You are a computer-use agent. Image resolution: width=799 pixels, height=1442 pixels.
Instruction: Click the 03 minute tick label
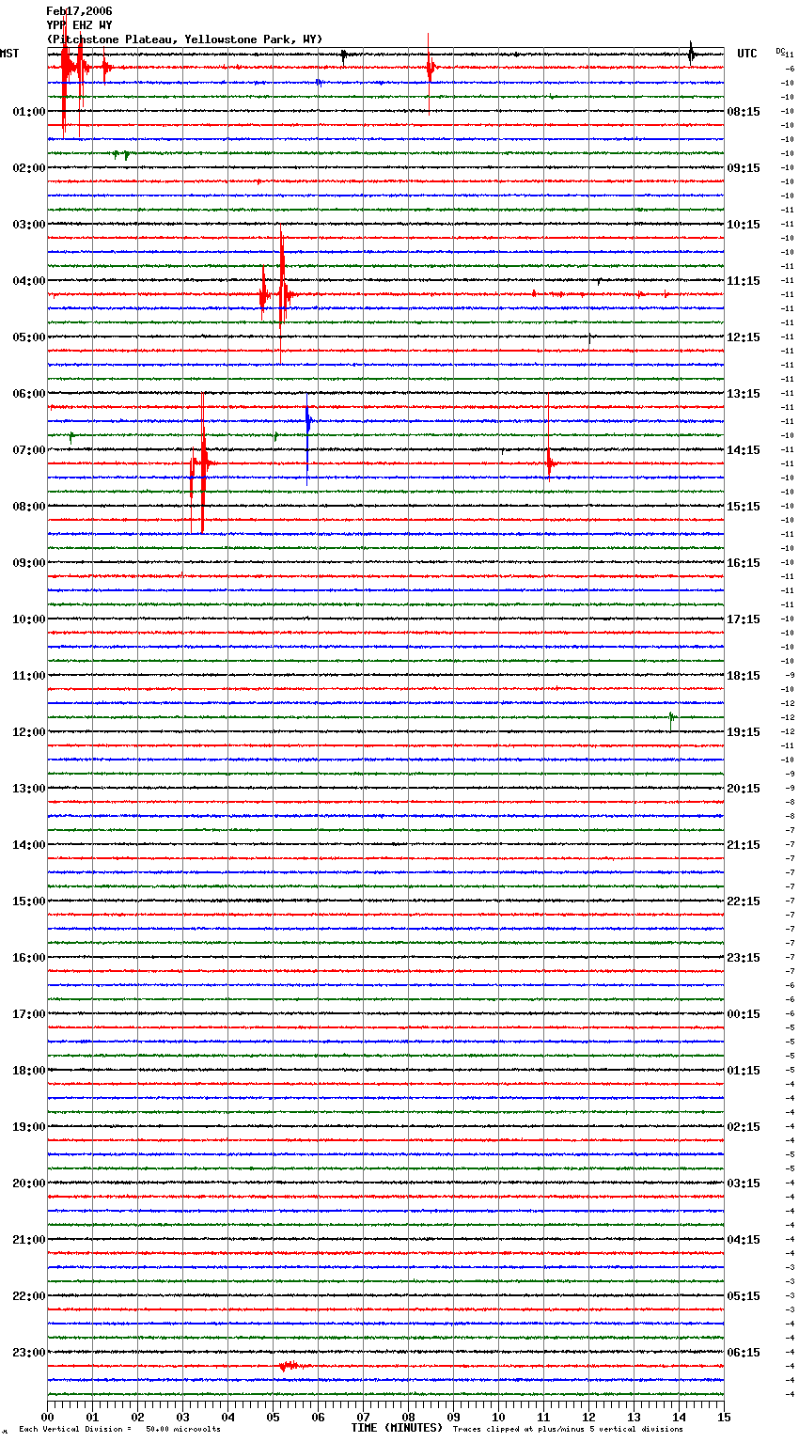point(182,1417)
